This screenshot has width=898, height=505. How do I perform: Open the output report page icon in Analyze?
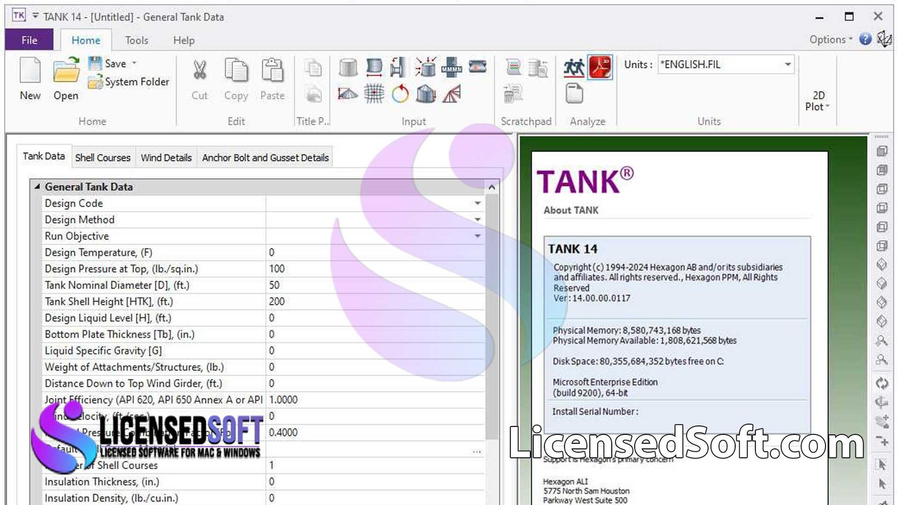(x=574, y=94)
